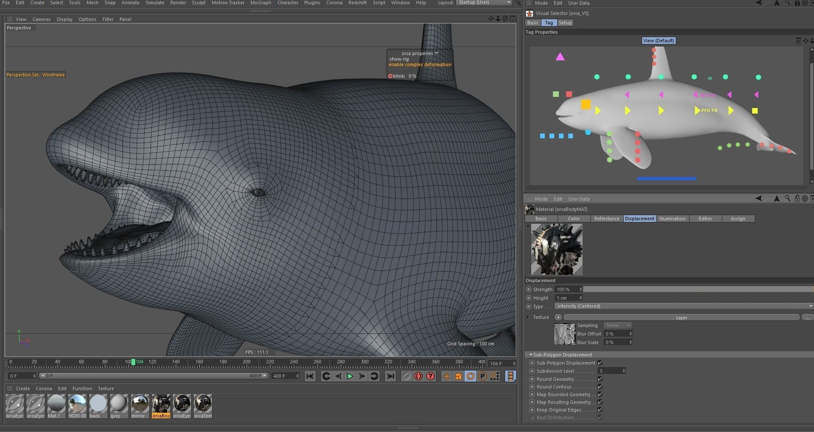Open MoGraph menu
The height and width of the screenshot is (432, 814).
pos(261,3)
